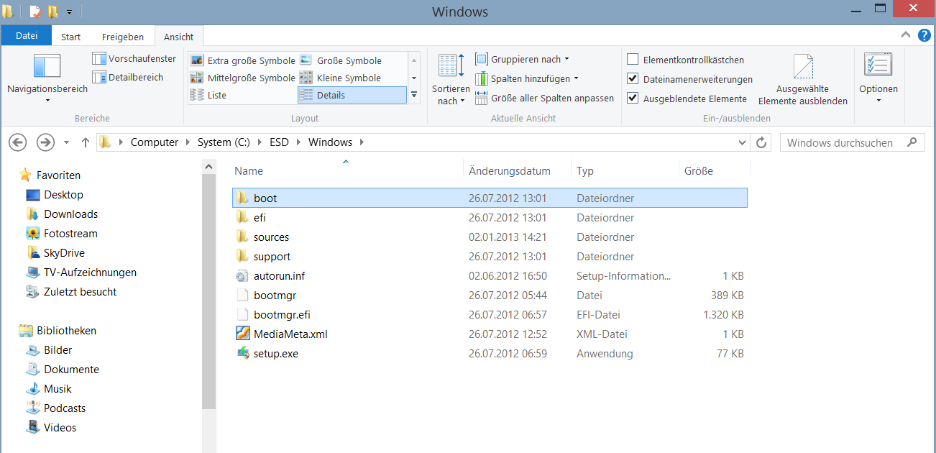Open Downloads in Favoriten
The width and height of the screenshot is (936, 453).
(x=62, y=214)
